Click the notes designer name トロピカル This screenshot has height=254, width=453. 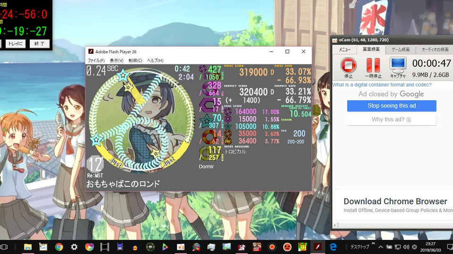(235, 151)
